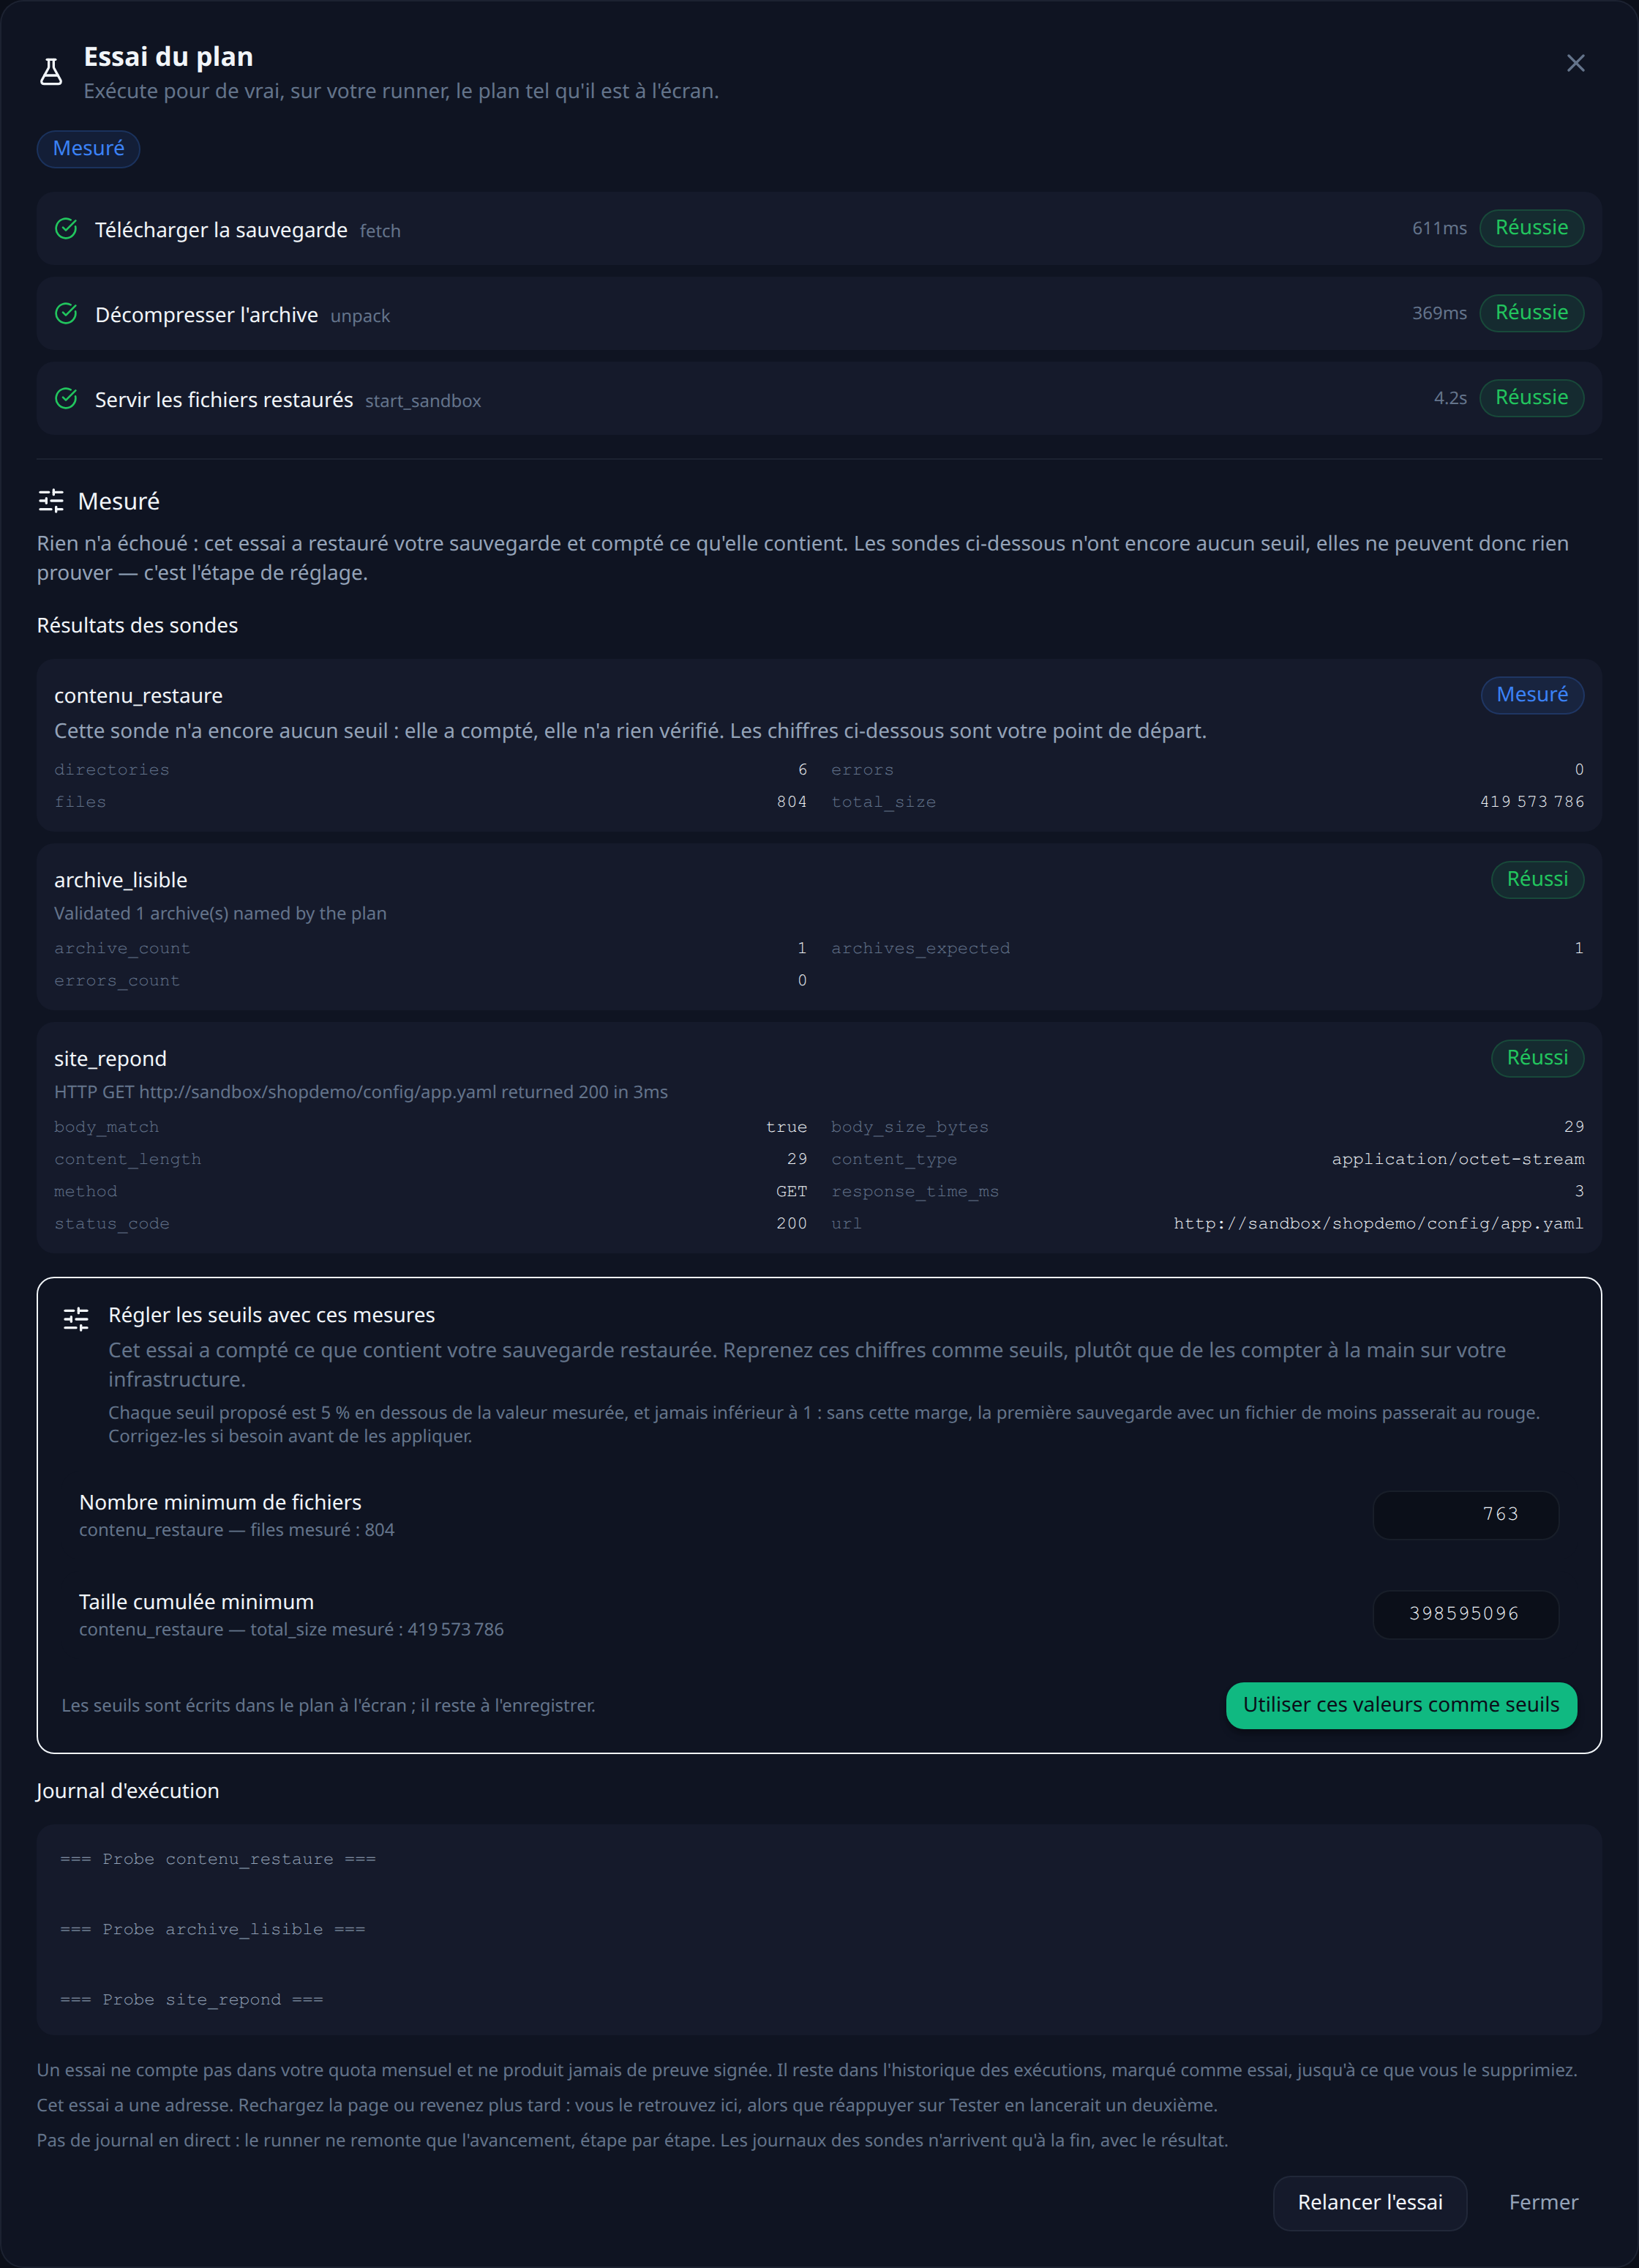Click the Réussi badge on archive_lisible probe

point(1537,880)
